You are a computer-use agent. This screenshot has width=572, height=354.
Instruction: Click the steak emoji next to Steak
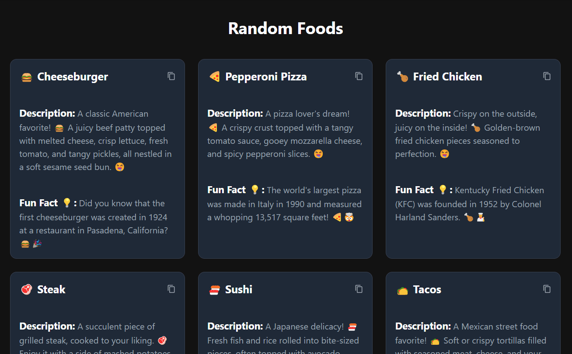click(26, 289)
